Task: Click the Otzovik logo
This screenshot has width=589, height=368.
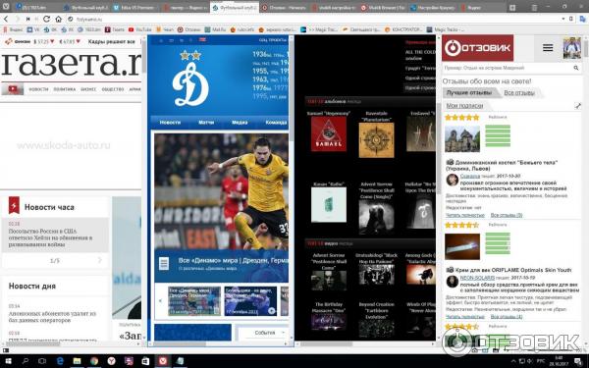Action: coord(477,48)
